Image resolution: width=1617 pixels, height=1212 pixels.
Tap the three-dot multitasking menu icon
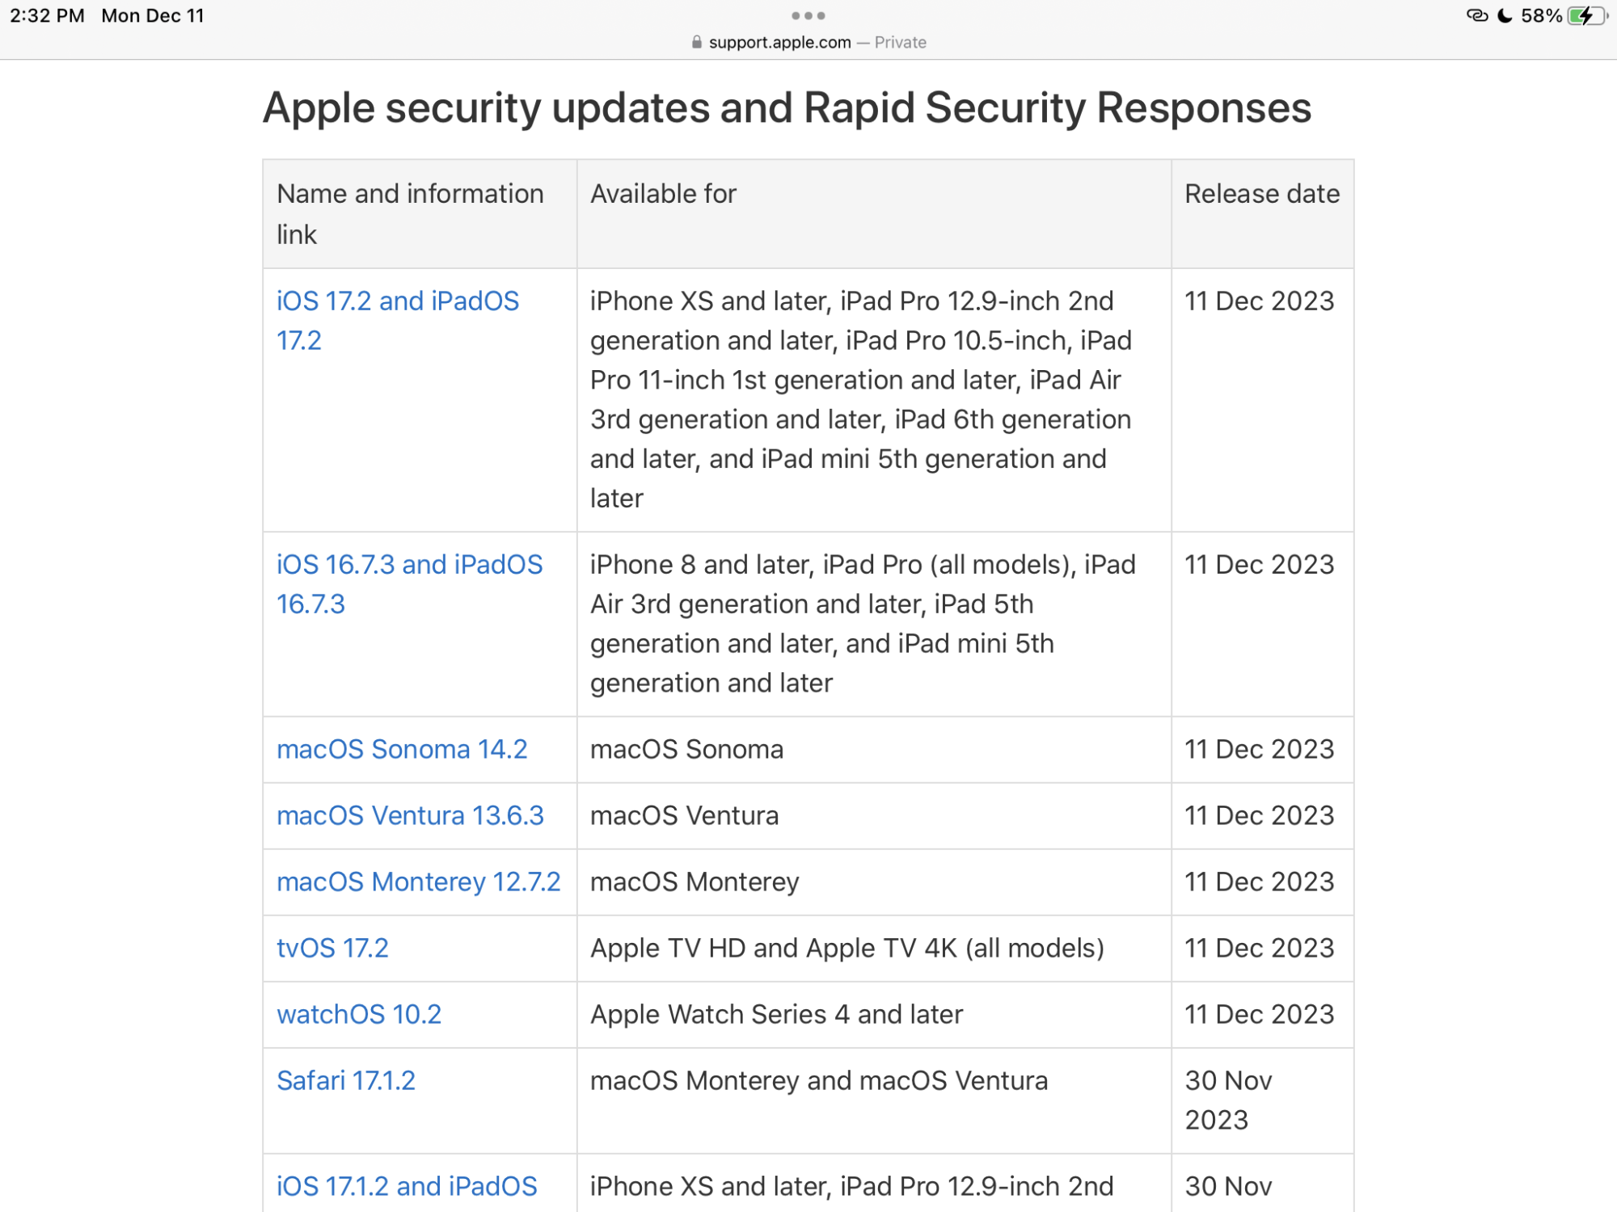click(808, 15)
